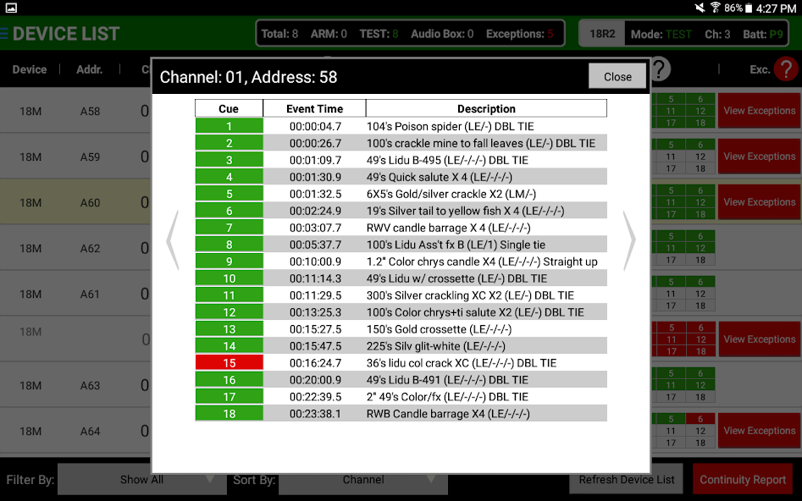Open the Filter By Show All dropdown
Screen dimensions: 802x501
pyautogui.click(x=141, y=479)
